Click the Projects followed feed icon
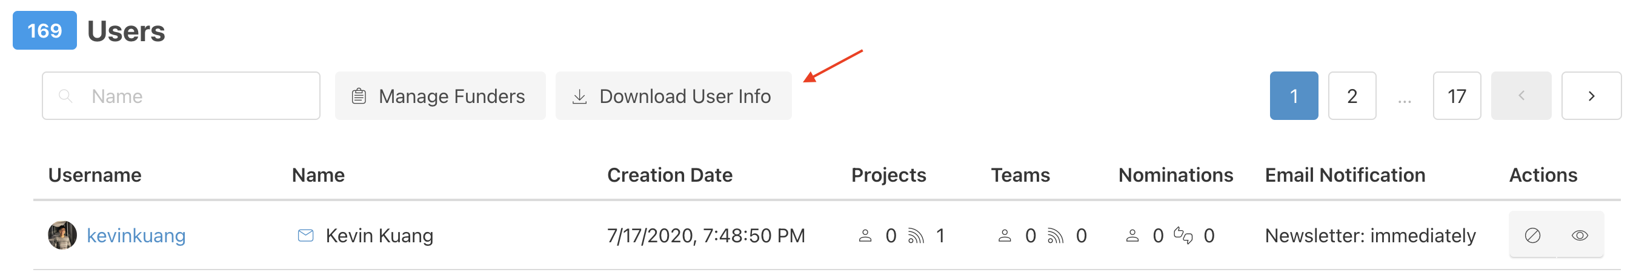Image resolution: width=1636 pixels, height=275 pixels. (x=916, y=236)
